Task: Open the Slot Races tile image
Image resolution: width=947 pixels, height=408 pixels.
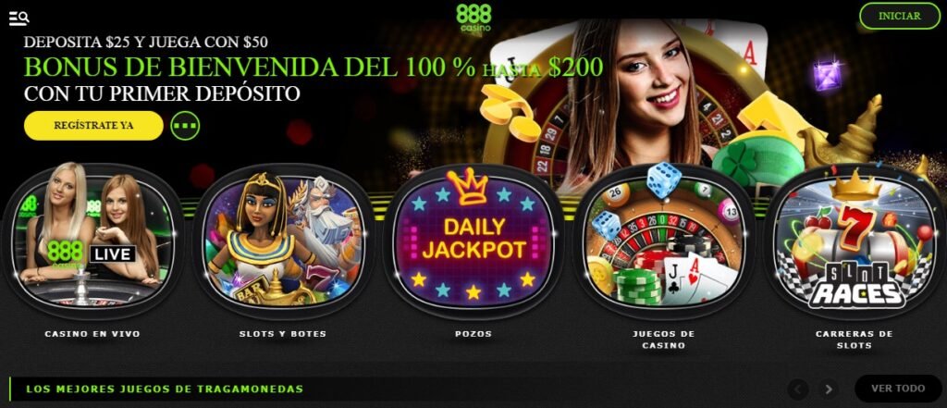Action: 854,241
